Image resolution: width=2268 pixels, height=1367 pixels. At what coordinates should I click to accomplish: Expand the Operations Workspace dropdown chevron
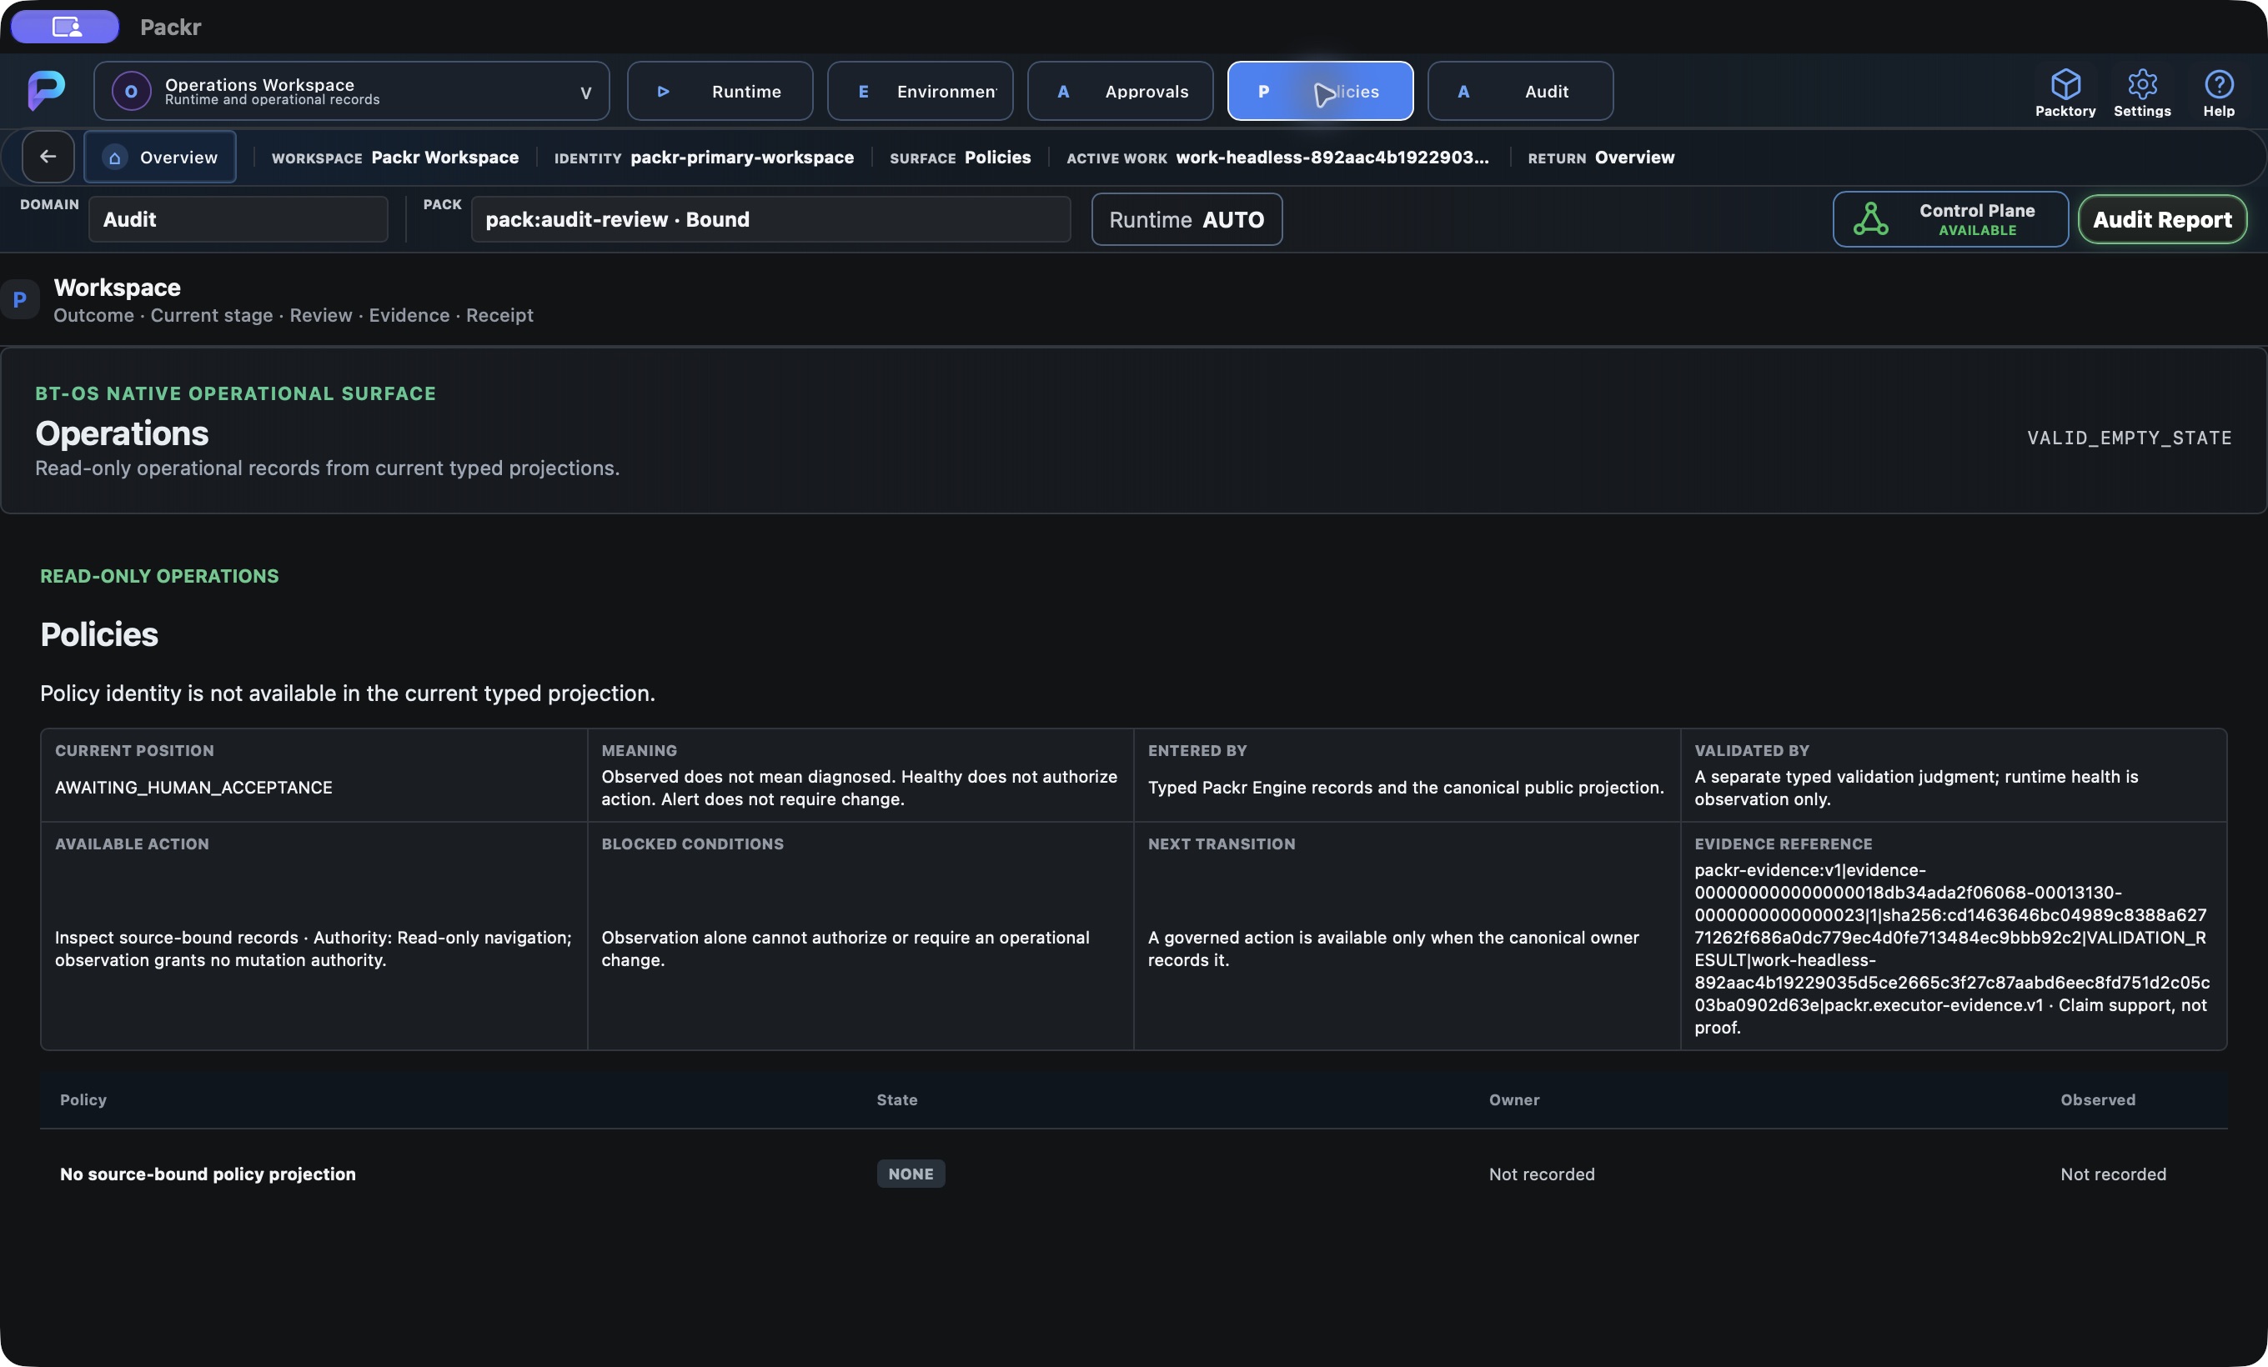(x=585, y=92)
